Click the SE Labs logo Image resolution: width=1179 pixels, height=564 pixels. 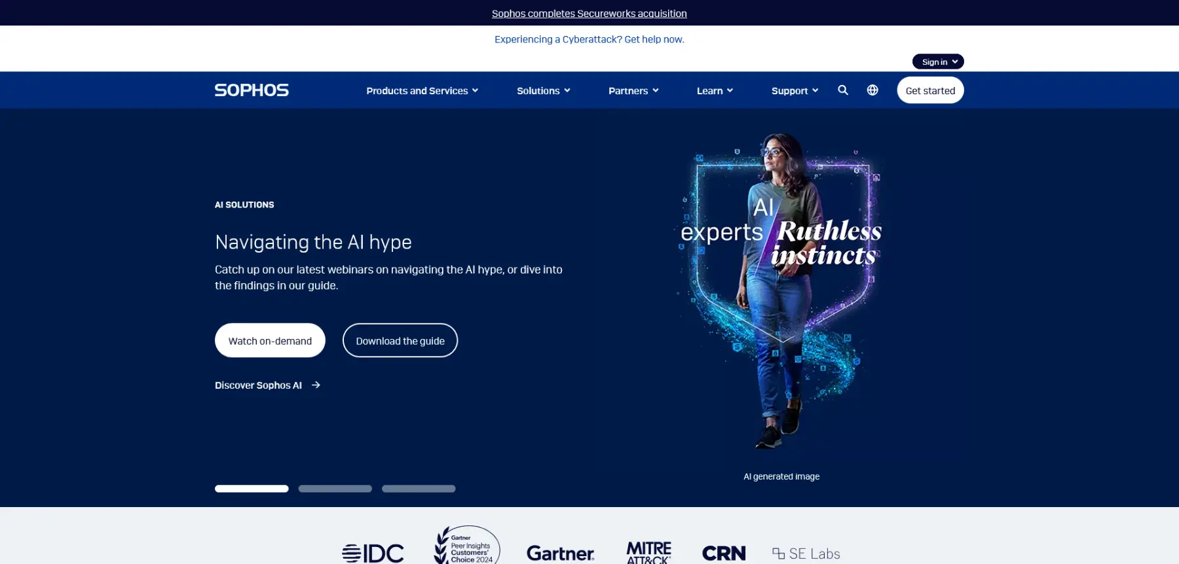click(x=806, y=554)
